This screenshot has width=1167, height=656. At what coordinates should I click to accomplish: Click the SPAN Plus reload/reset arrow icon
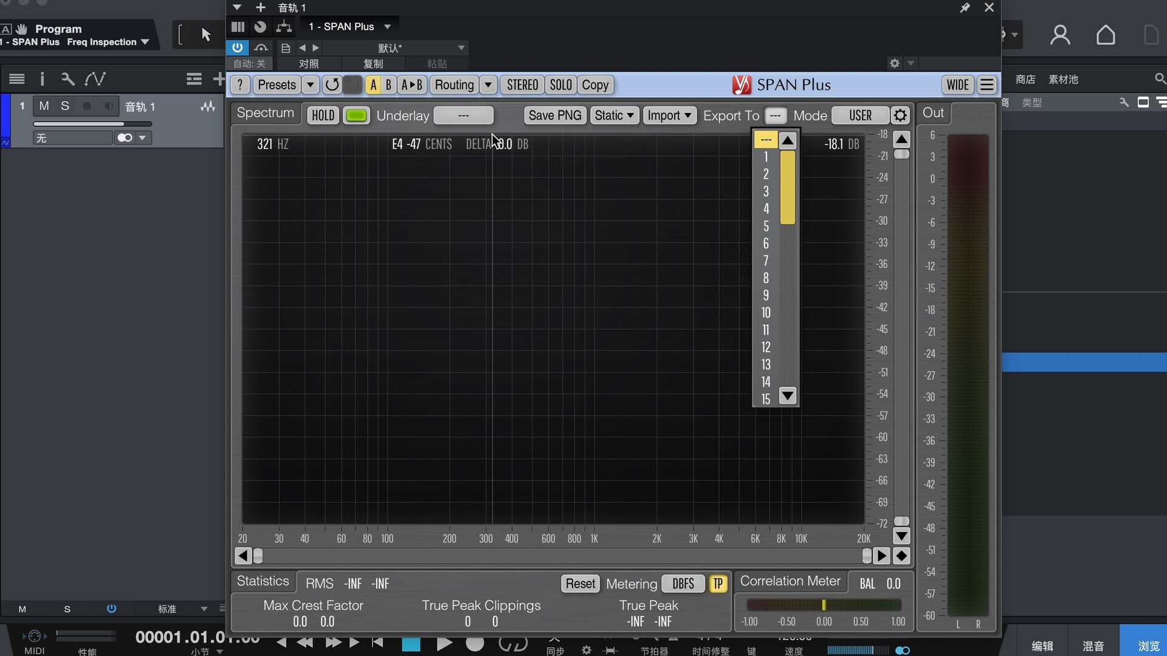point(332,85)
